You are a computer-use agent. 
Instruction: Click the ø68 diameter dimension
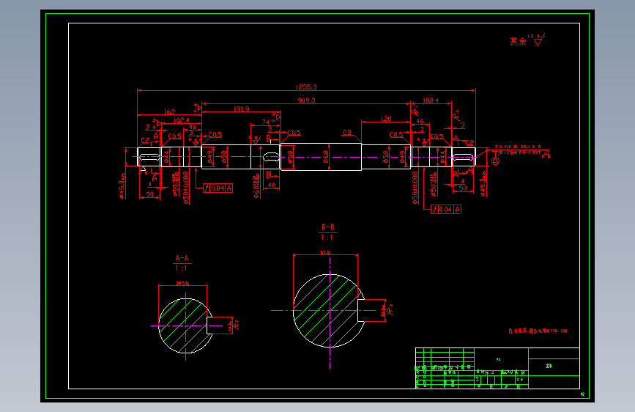326,157
